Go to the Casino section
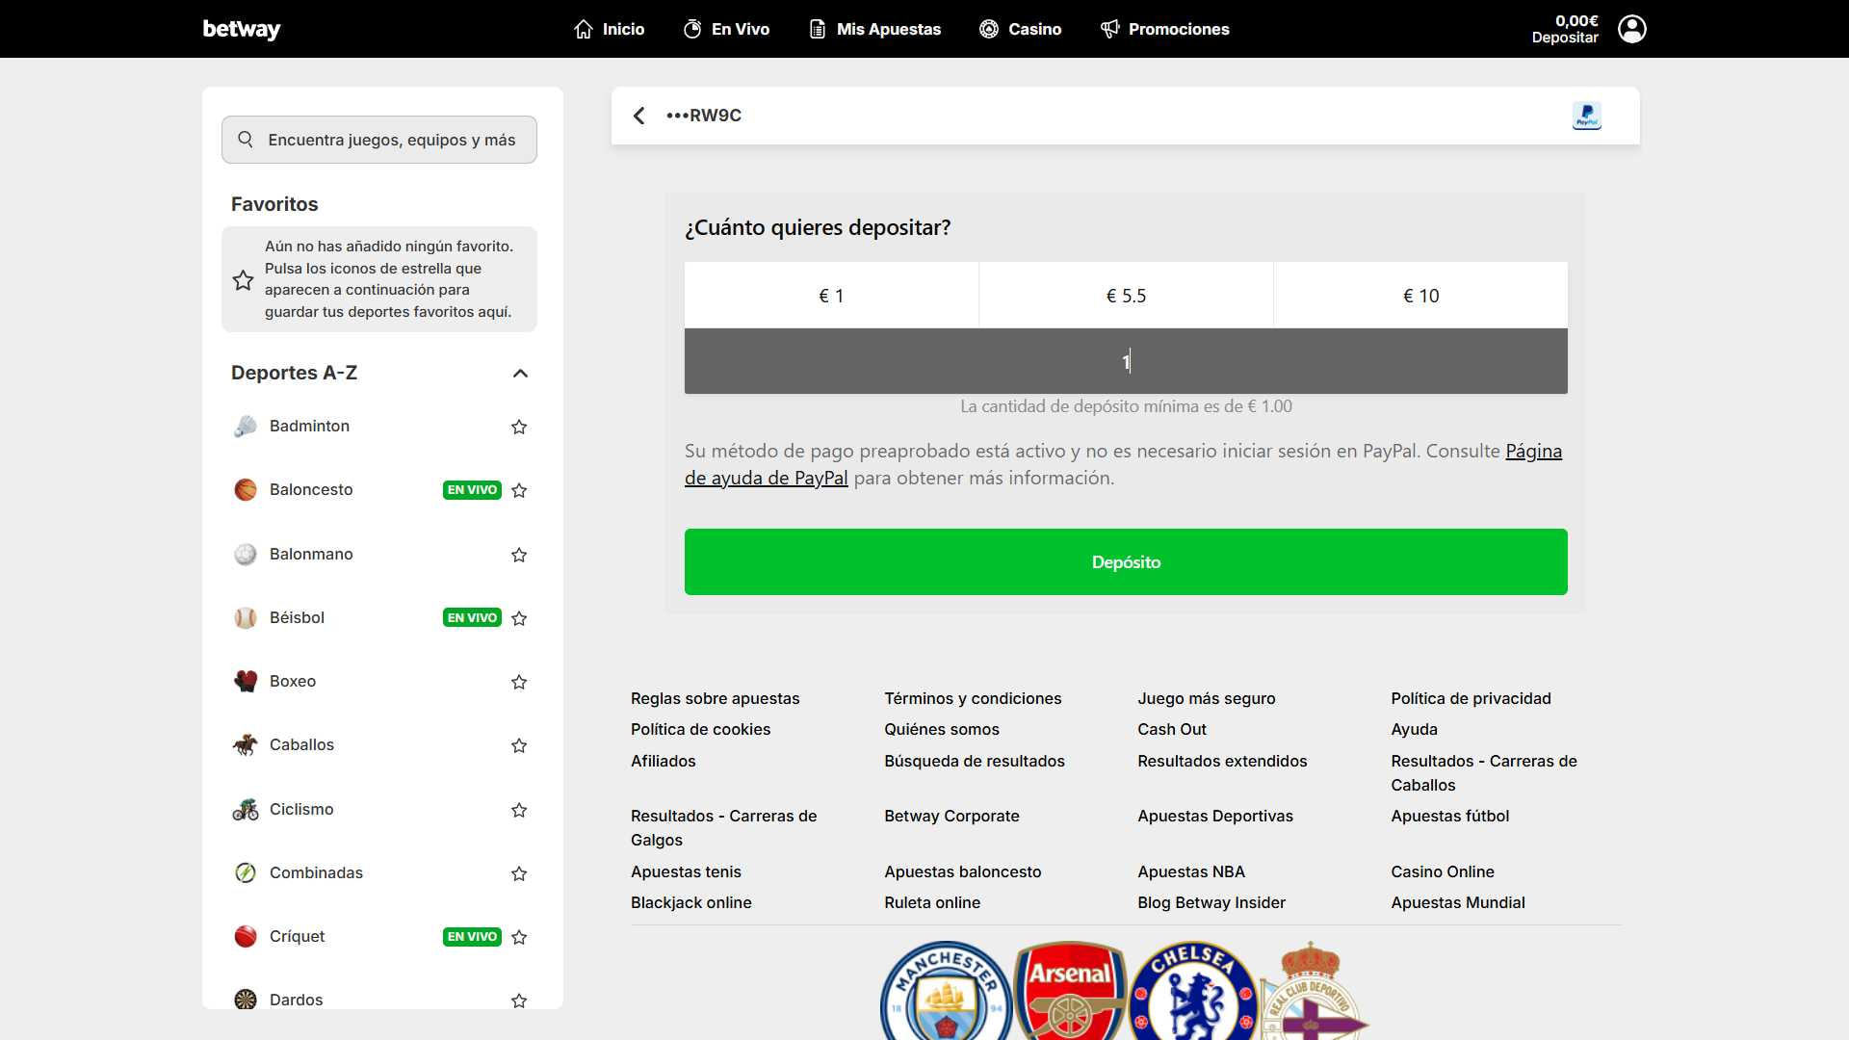Viewport: 1849px width, 1040px height. (x=1020, y=29)
